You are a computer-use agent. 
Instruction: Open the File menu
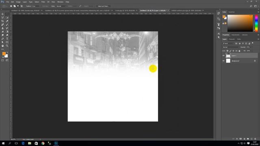pyautogui.click(x=7, y=2)
